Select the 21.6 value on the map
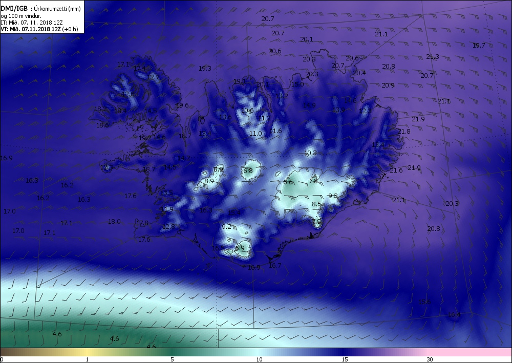Screen dimensions: 512x363 point(396,170)
